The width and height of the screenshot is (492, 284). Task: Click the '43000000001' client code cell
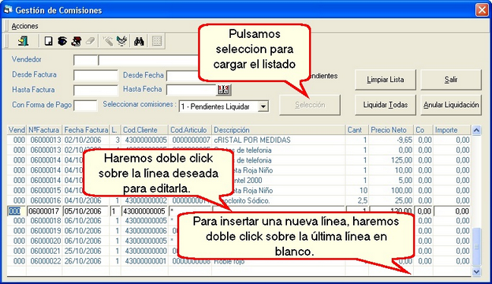[146, 261]
